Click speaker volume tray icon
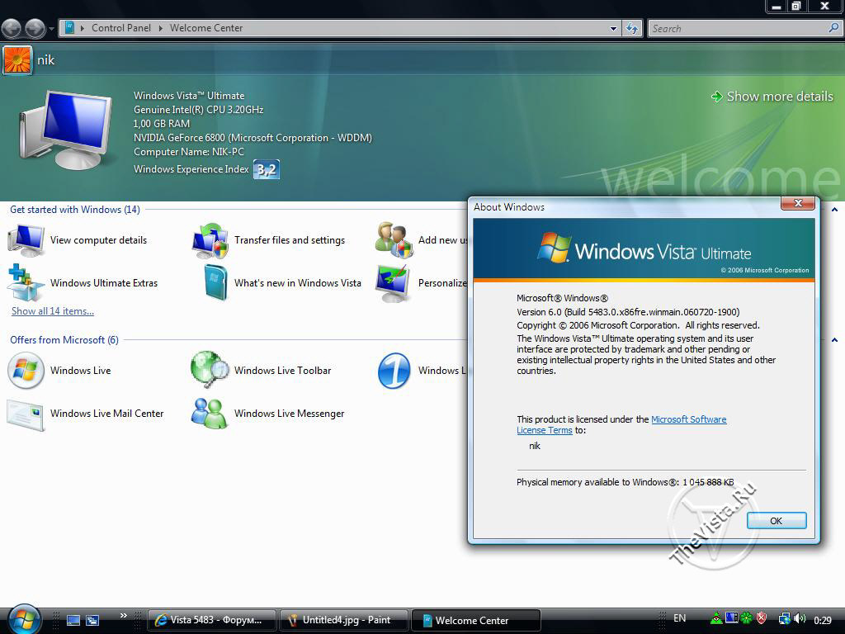Screen dimensions: 845x634 tap(800, 619)
